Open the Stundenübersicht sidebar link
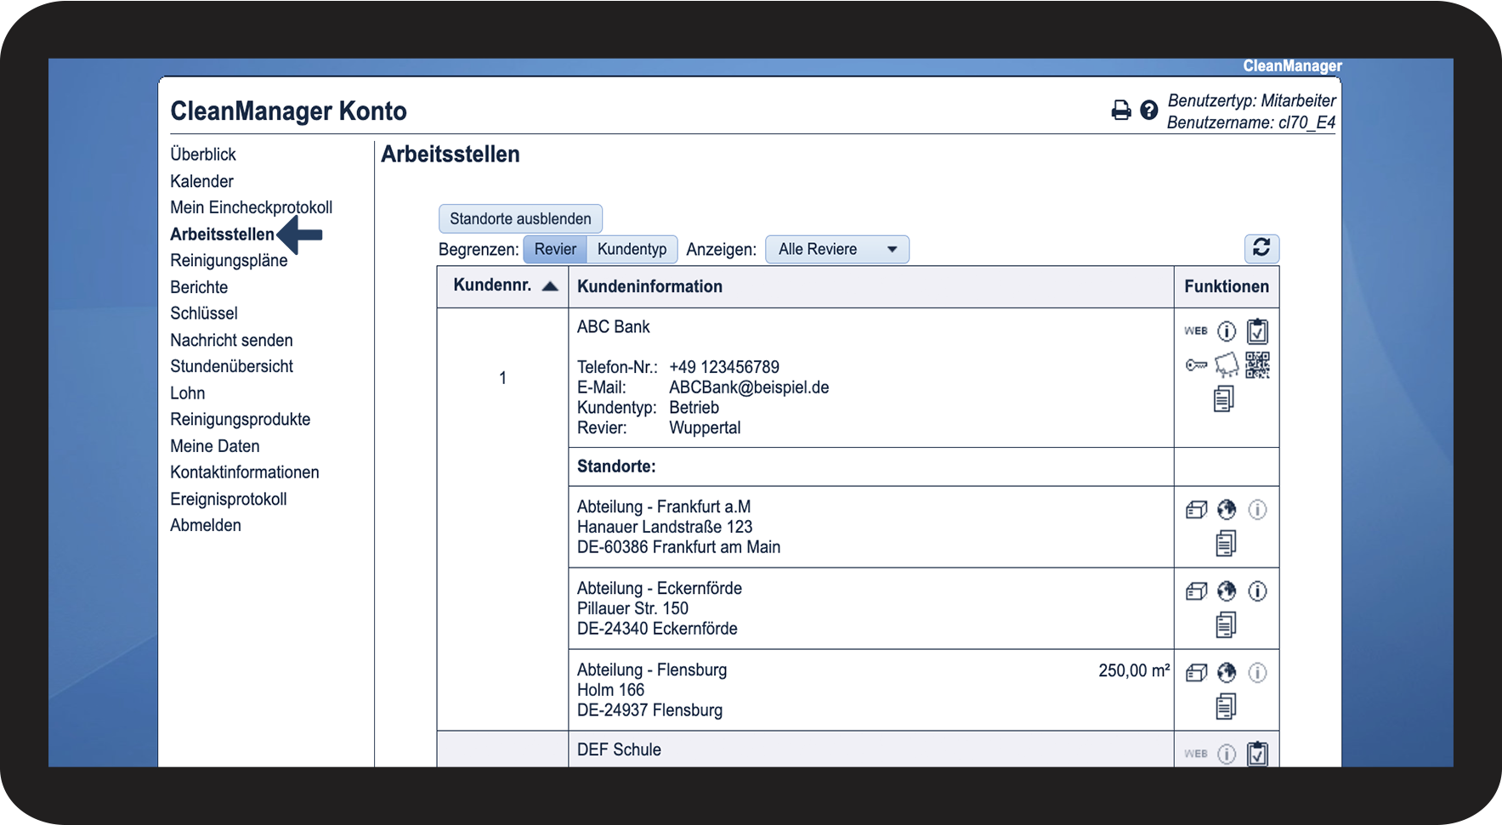 (231, 366)
